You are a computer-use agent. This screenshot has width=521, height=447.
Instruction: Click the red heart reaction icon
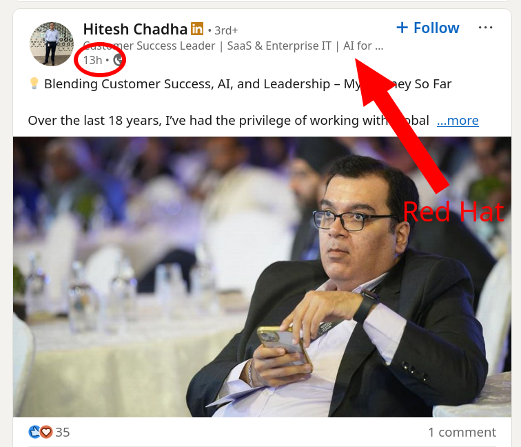click(x=46, y=432)
